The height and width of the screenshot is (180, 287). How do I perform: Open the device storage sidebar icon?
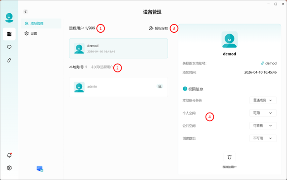click(9, 34)
